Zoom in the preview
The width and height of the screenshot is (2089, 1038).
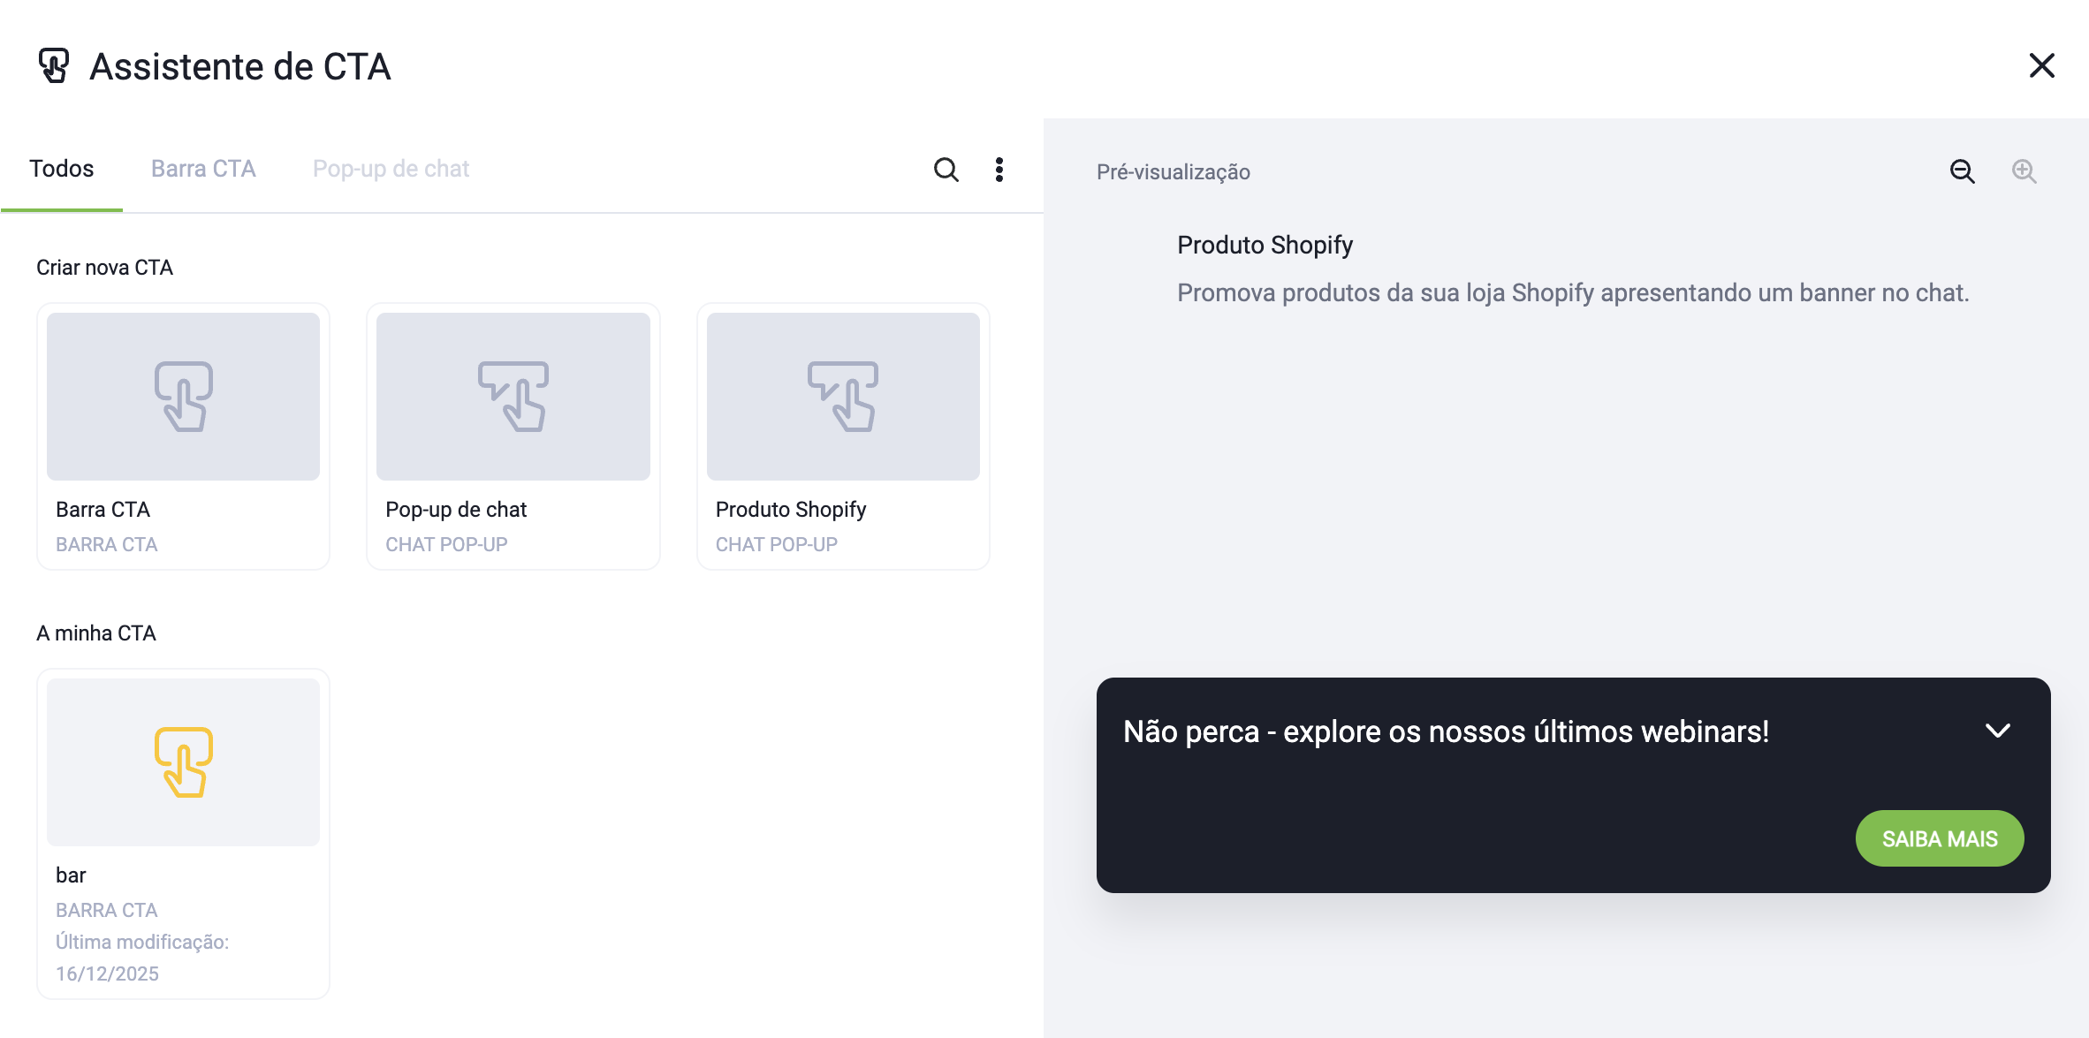pos(2024,171)
